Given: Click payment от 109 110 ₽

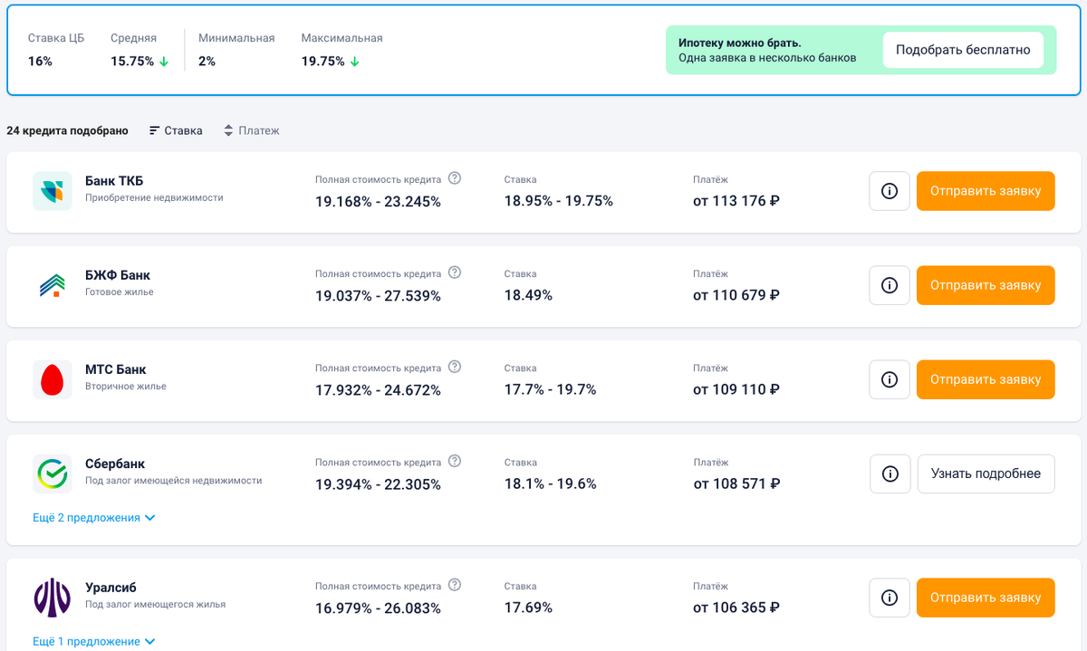Looking at the screenshot, I should [x=736, y=389].
